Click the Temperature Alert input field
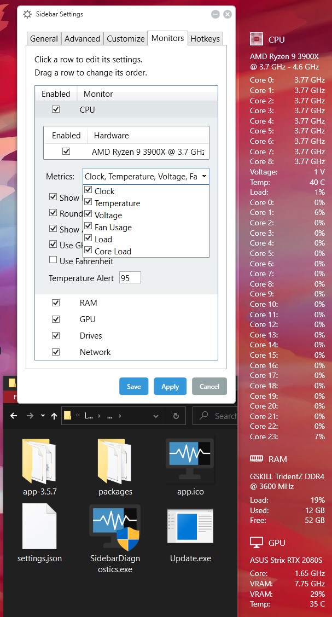This screenshot has height=617, width=332. point(130,278)
